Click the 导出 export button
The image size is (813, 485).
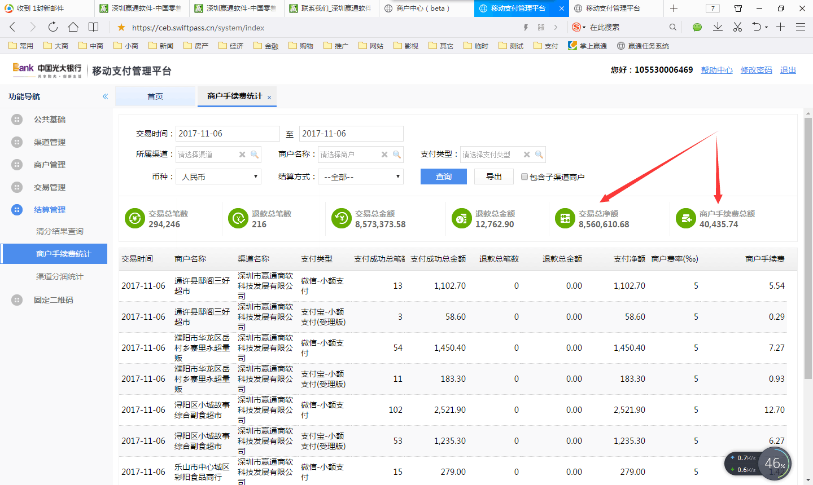(x=494, y=177)
